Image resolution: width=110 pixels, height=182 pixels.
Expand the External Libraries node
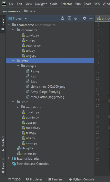point(8,158)
